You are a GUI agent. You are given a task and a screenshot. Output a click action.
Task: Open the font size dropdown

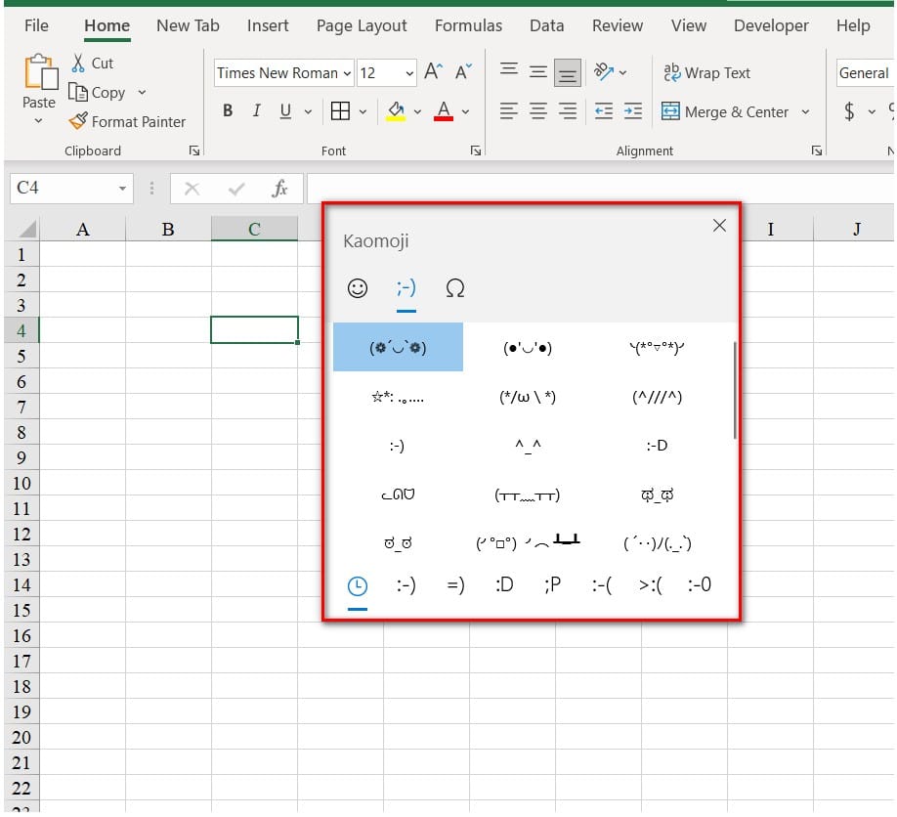pyautogui.click(x=409, y=73)
